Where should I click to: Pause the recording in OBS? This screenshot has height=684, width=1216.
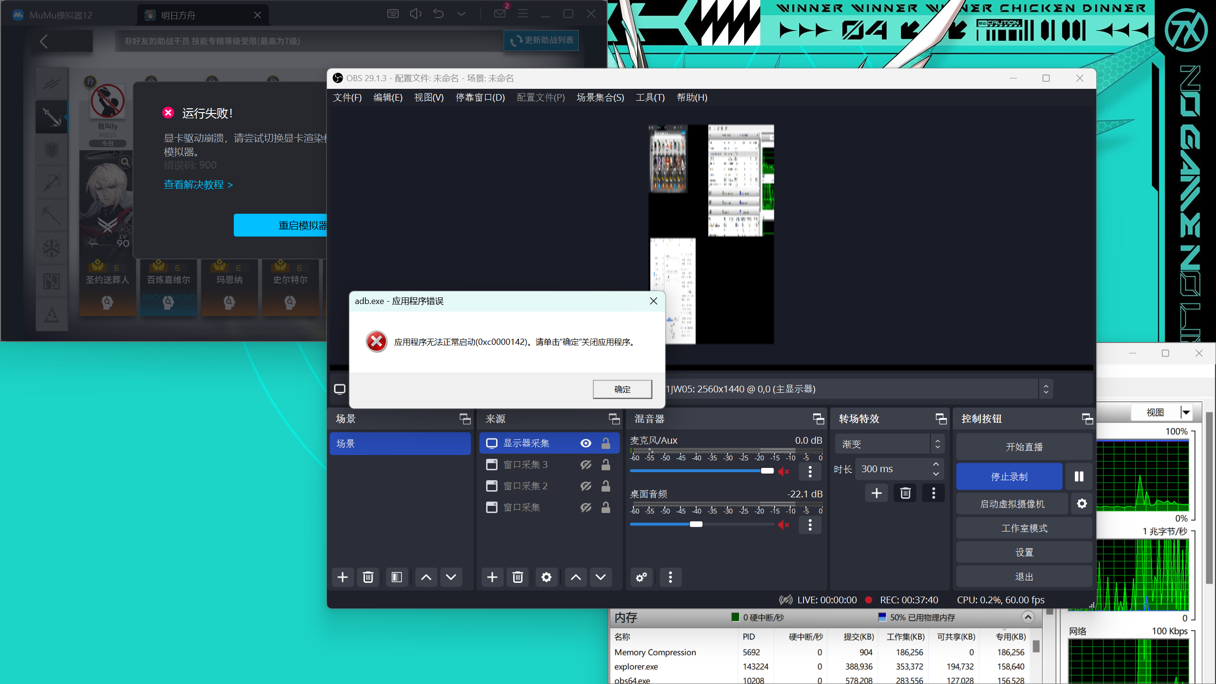click(1079, 476)
